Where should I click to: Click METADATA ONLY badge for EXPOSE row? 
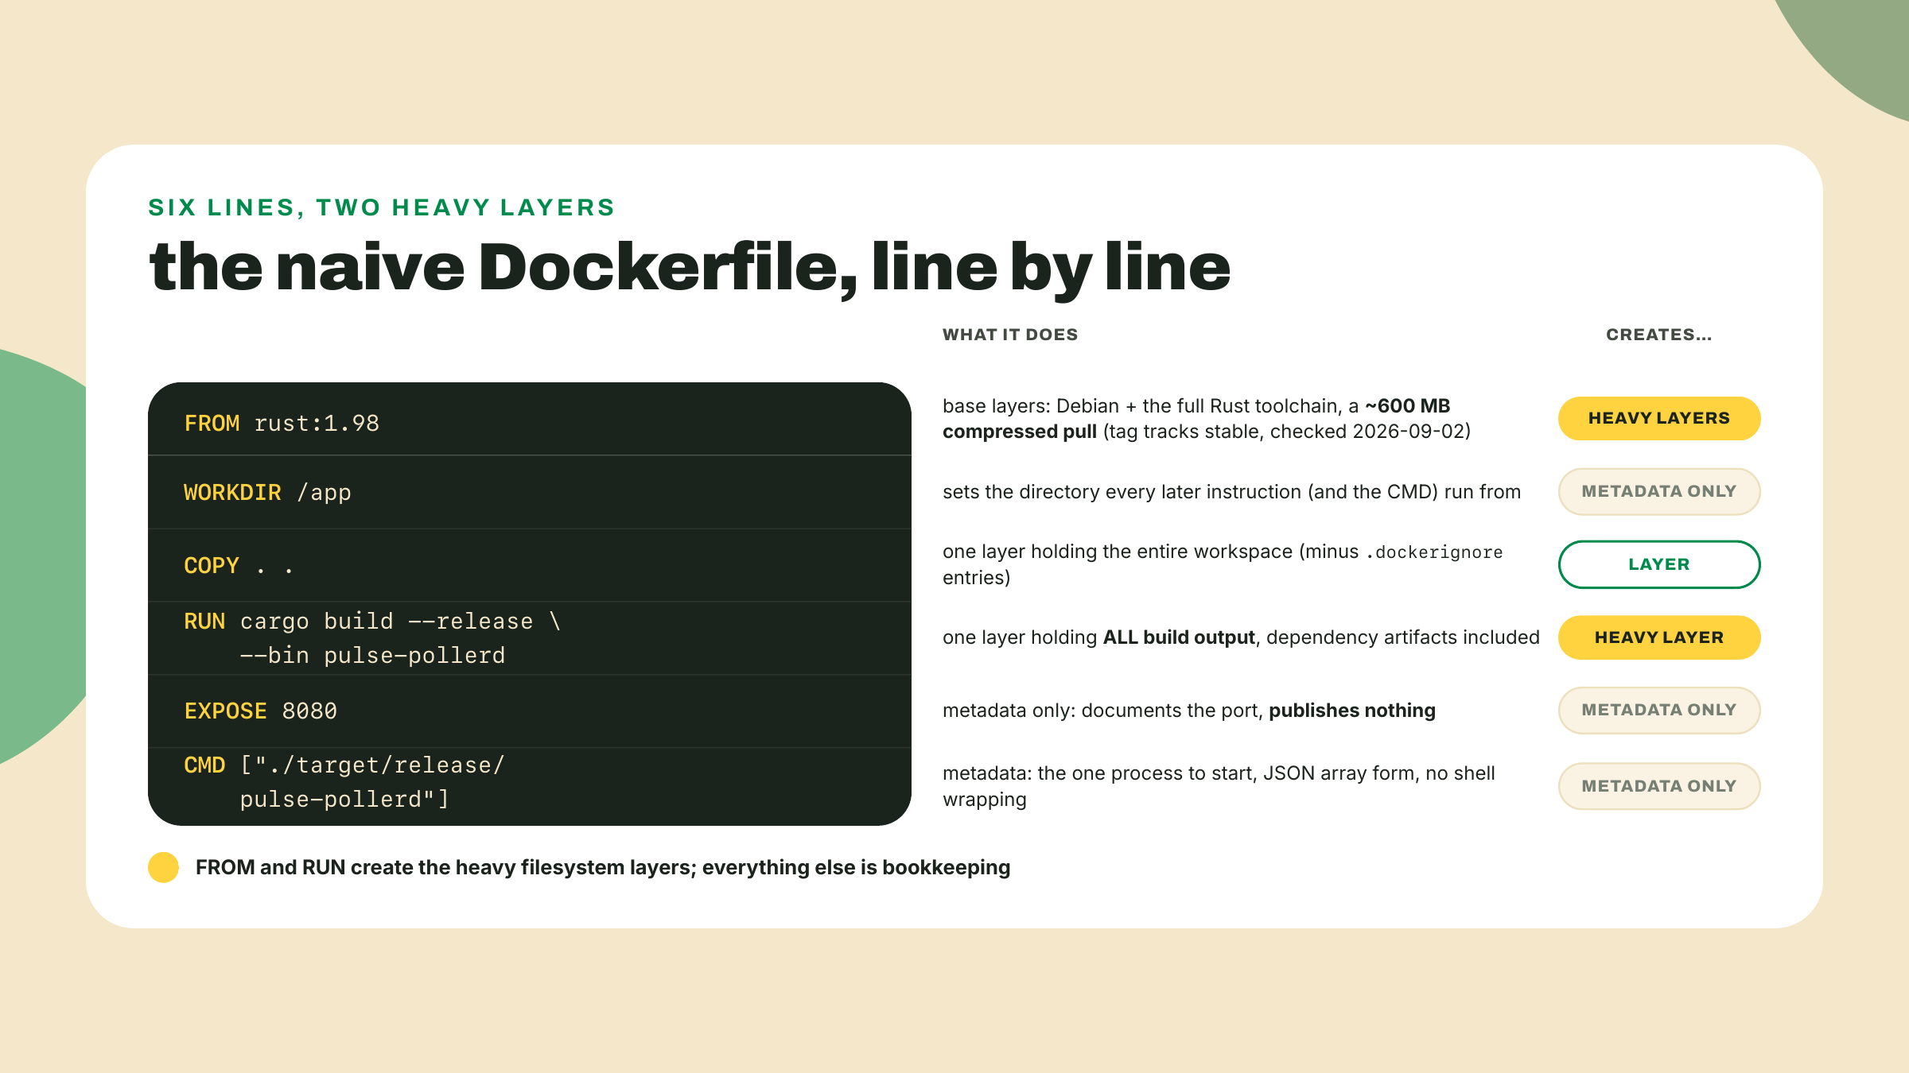click(1658, 710)
